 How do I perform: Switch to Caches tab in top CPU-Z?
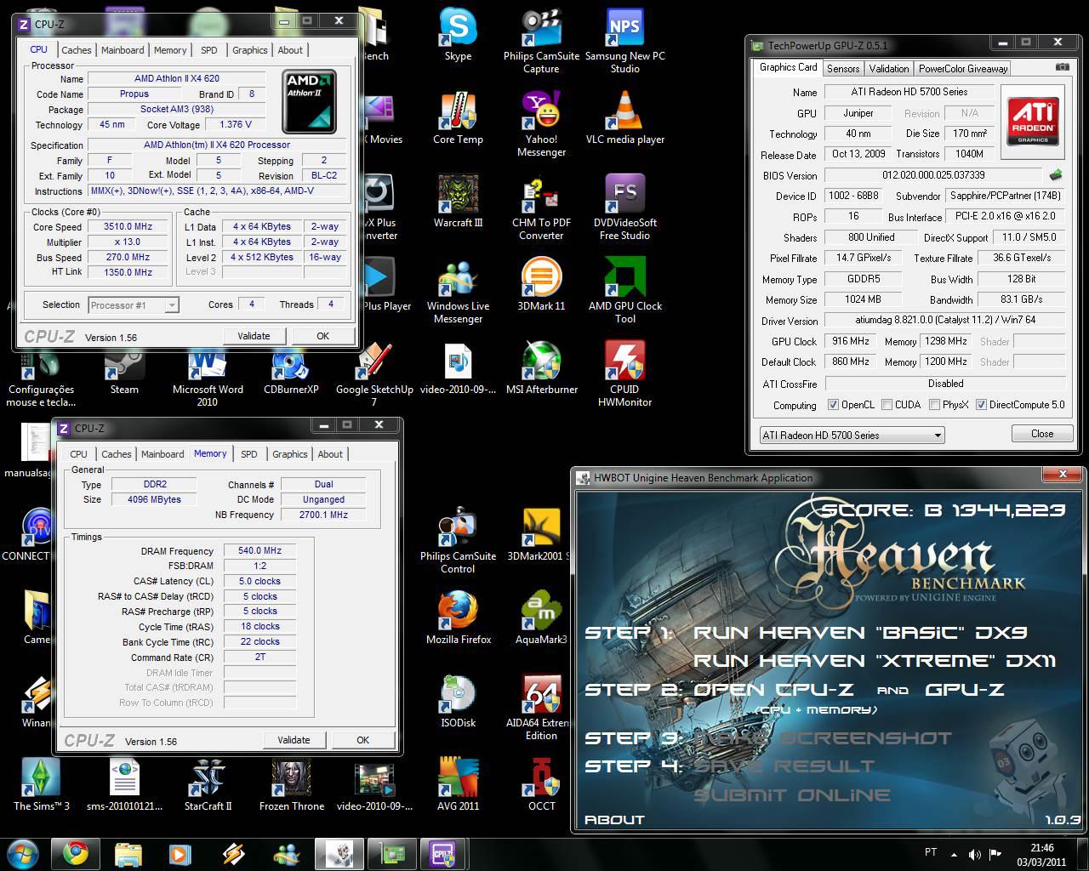pyautogui.click(x=76, y=50)
